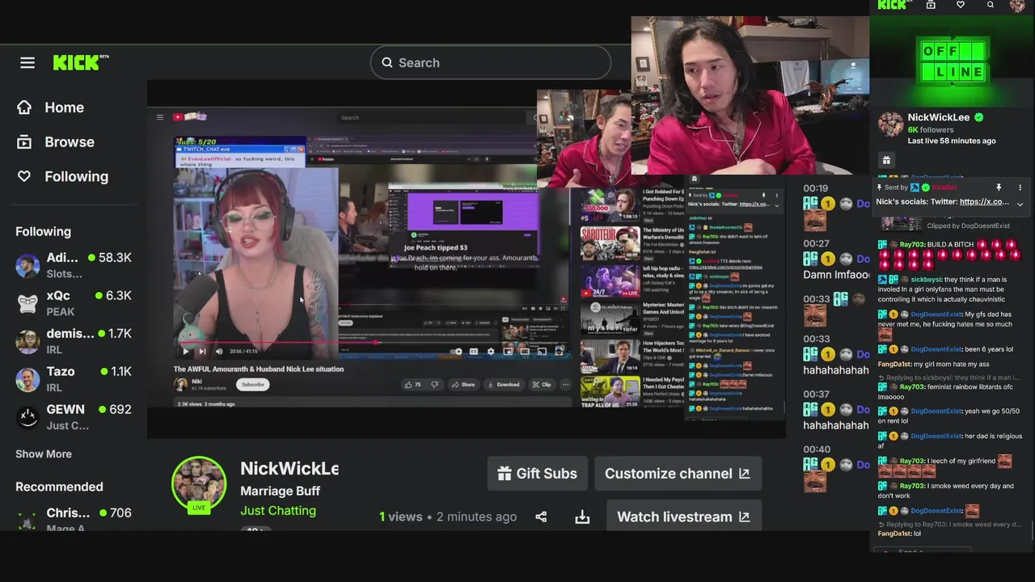The image size is (1035, 582).
Task: Open followed channel GEWN
Action: point(74,417)
